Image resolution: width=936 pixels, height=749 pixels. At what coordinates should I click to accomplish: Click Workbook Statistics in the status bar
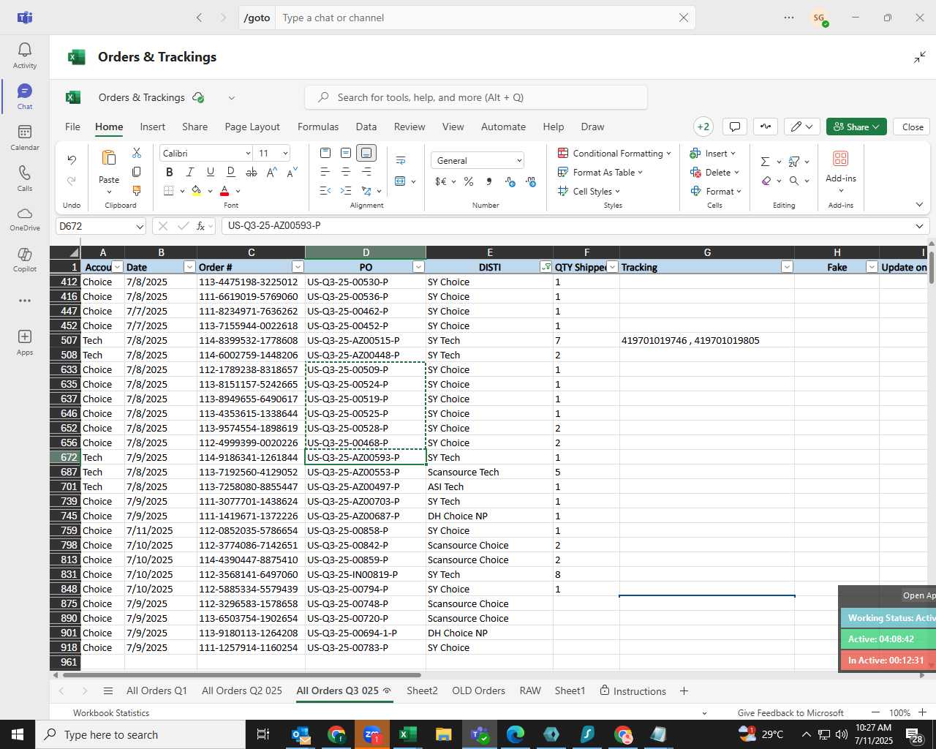point(111,712)
